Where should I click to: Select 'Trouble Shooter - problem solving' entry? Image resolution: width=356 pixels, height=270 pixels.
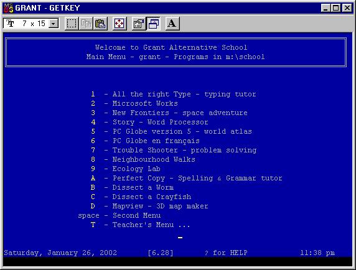point(174,150)
